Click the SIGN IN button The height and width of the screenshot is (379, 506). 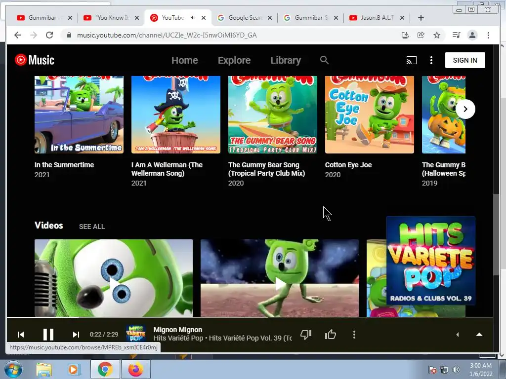[464, 60]
